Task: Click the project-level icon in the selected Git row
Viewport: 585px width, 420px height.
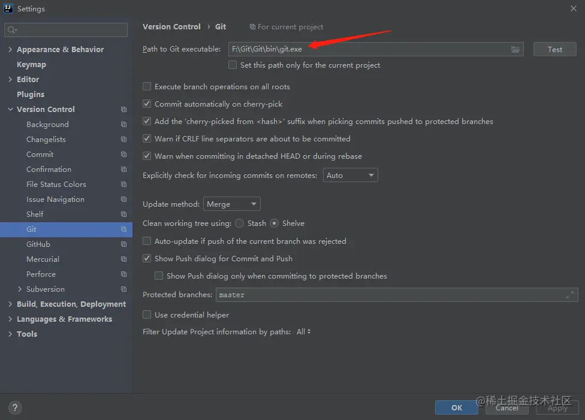Action: coord(124,229)
